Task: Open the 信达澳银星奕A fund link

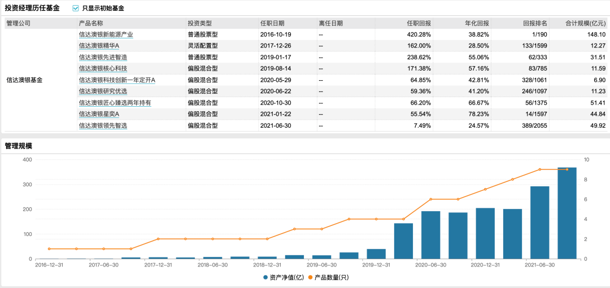Action: click(x=99, y=114)
